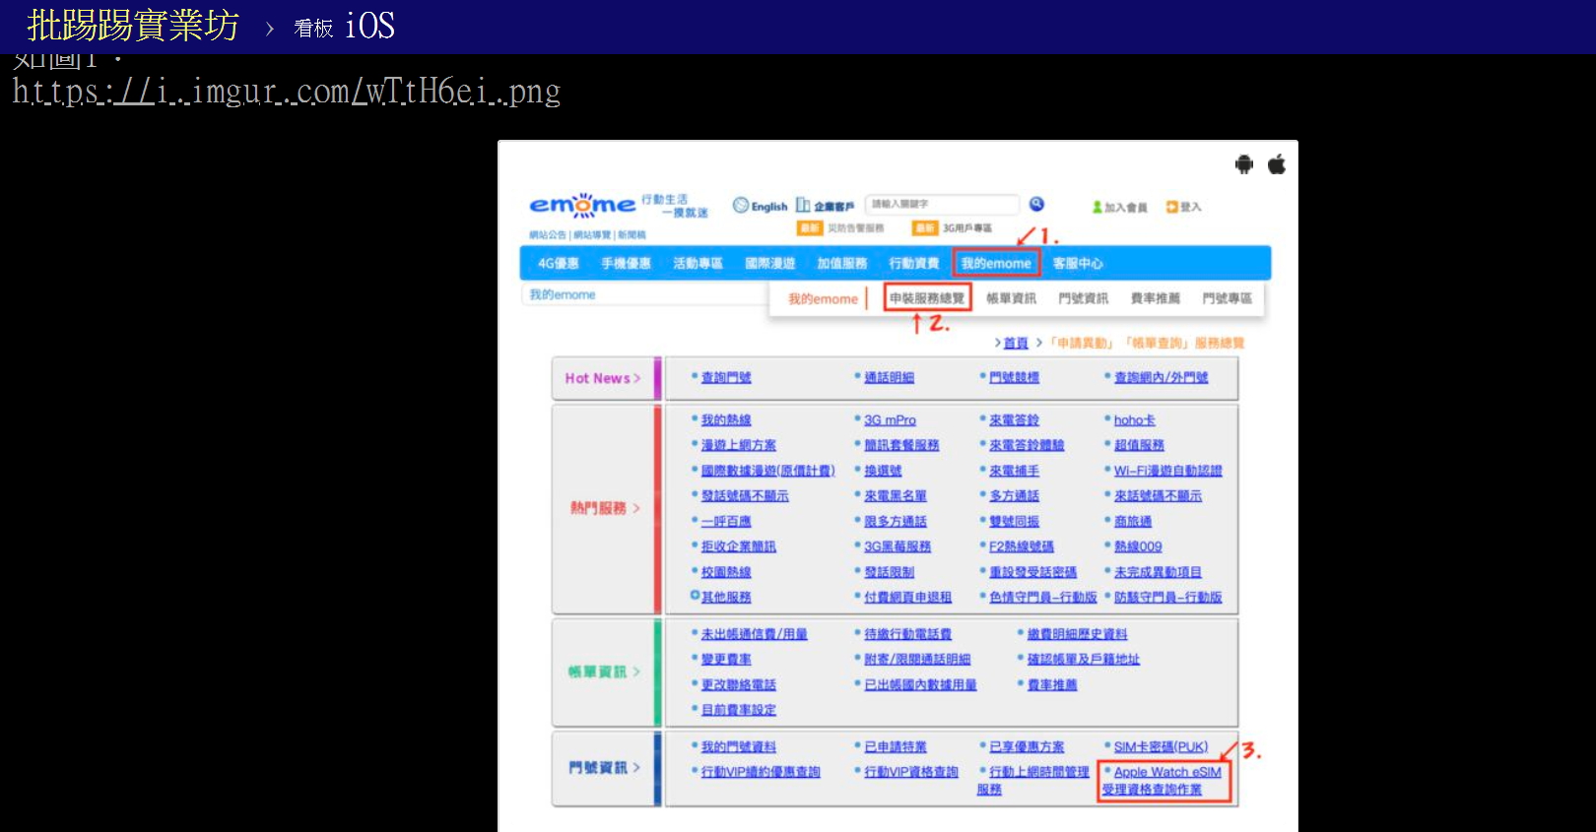Screen dimensions: 1596x832
Task: Open the 手機優惠 menu
Action: coord(627,264)
